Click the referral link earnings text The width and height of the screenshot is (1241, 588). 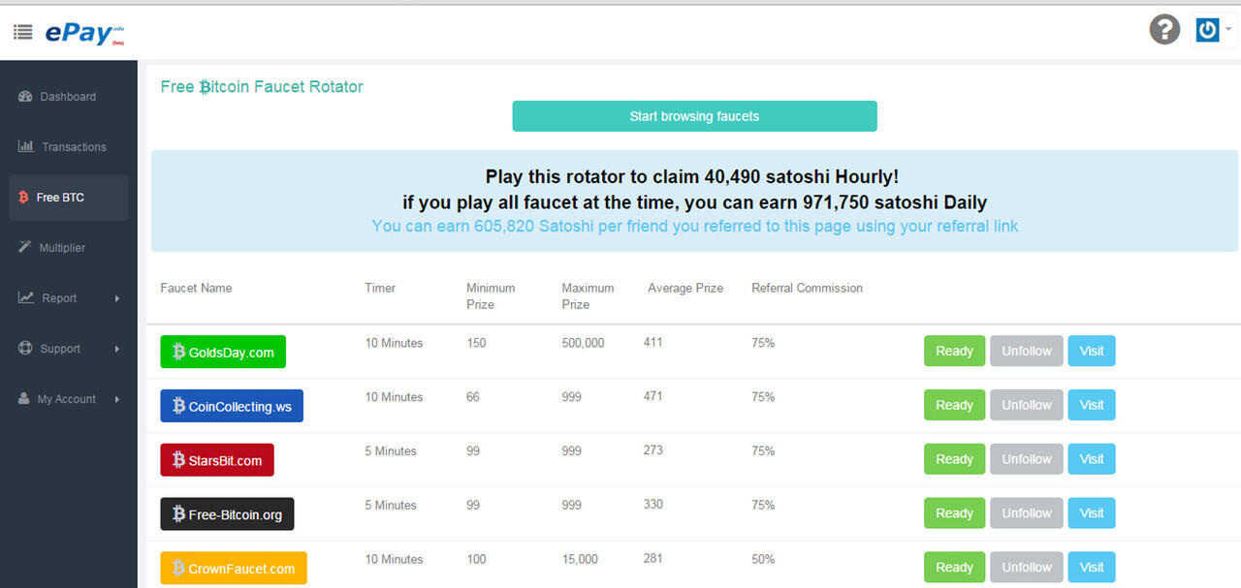(x=695, y=226)
